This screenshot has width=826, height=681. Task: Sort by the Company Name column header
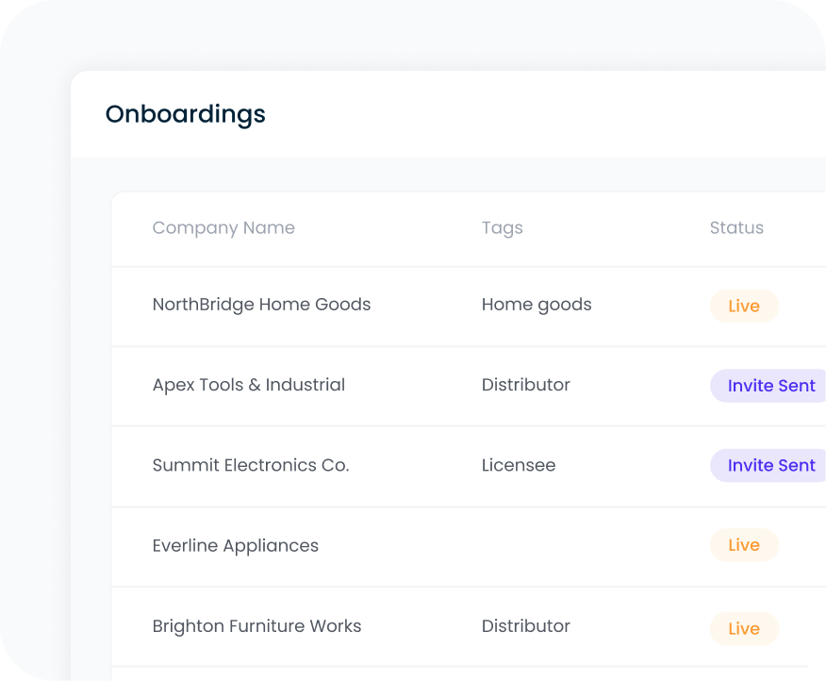pyautogui.click(x=223, y=228)
